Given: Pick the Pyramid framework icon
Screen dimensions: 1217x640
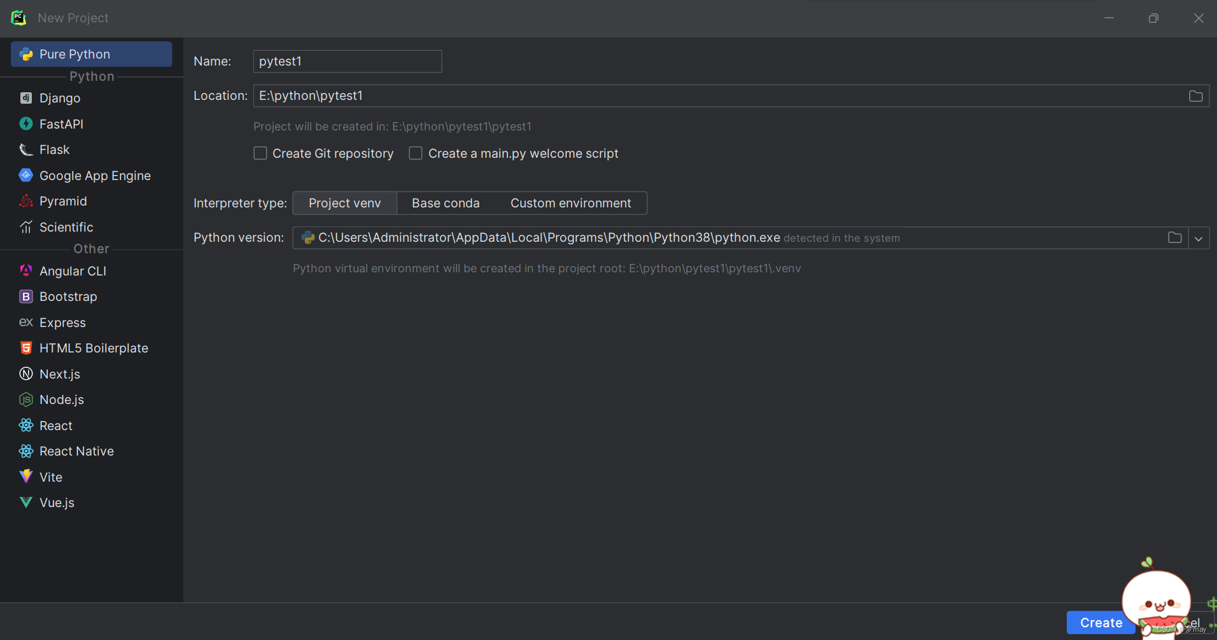Looking at the screenshot, I should 25,200.
